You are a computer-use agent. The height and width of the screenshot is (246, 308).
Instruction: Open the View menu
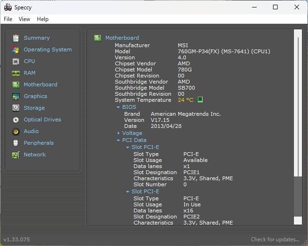coord(24,19)
